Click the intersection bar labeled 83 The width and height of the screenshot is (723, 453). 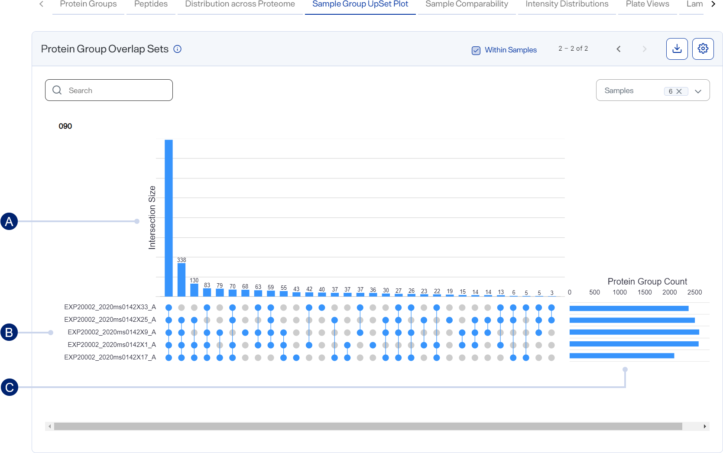207,292
